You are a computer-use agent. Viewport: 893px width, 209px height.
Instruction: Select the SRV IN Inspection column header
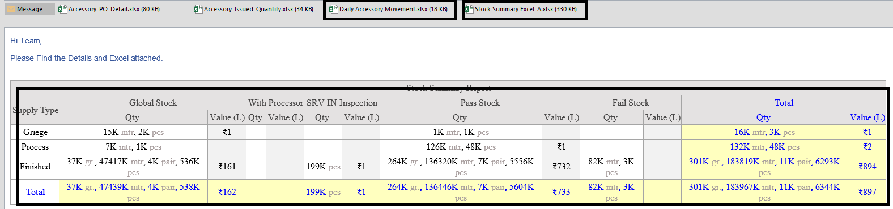[342, 103]
